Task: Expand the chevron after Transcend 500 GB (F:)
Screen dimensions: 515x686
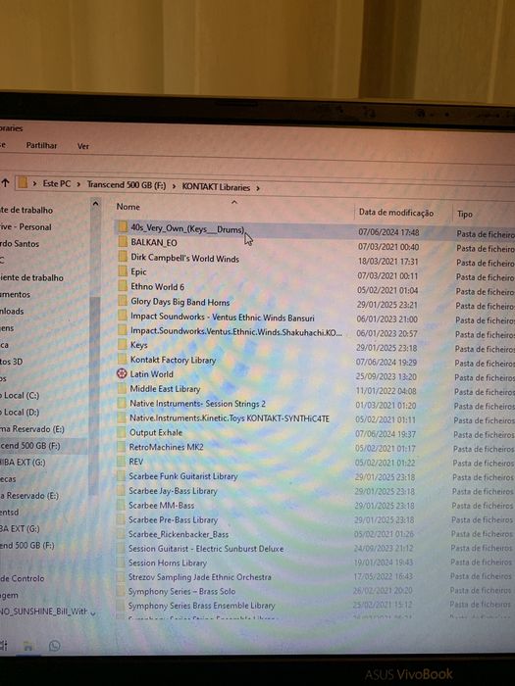Action: coord(174,186)
